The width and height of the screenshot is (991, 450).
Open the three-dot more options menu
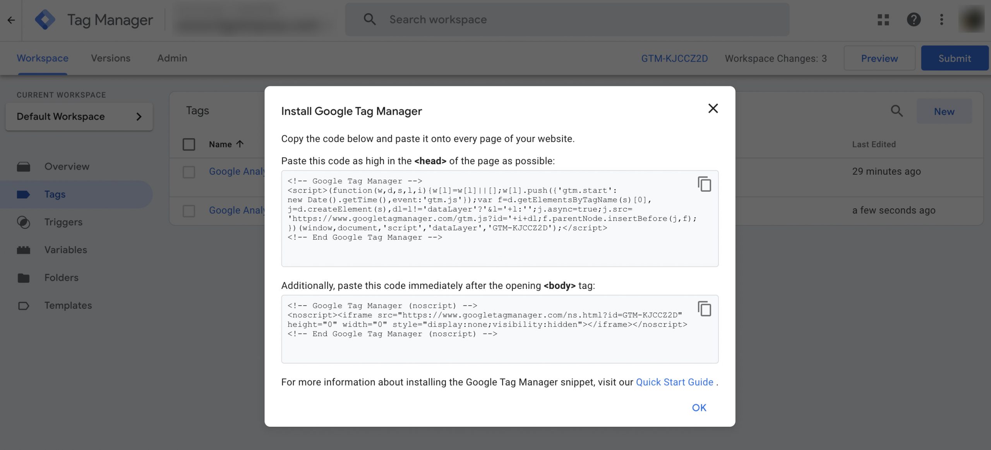941,20
